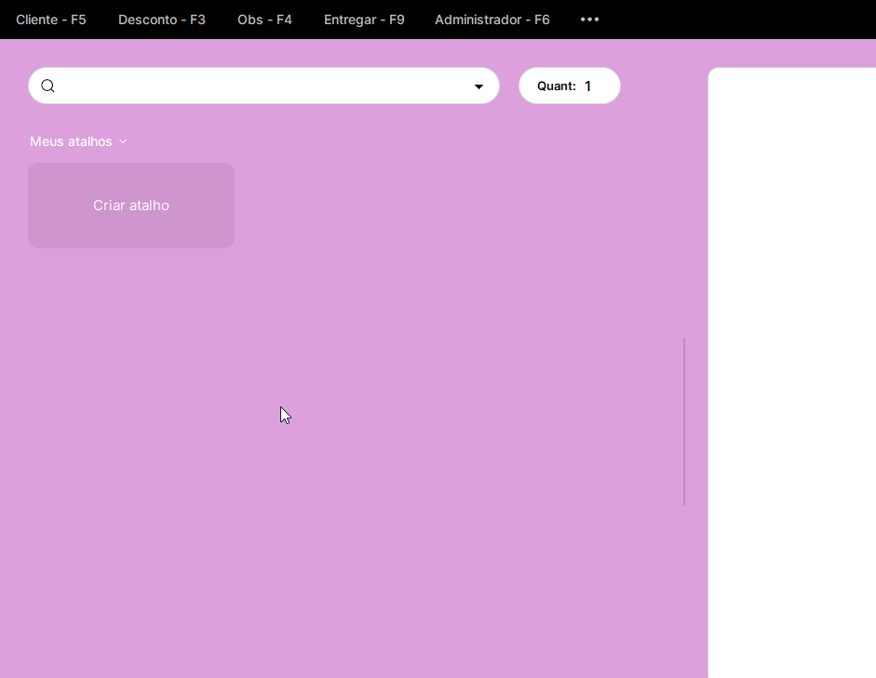The height and width of the screenshot is (678, 876).
Task: Choose Entregar - F9 in top bar
Action: [364, 20]
